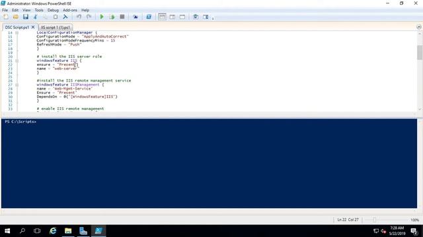The height and width of the screenshot is (237, 423).
Task: Open the Edit menu
Action: coord(15,11)
